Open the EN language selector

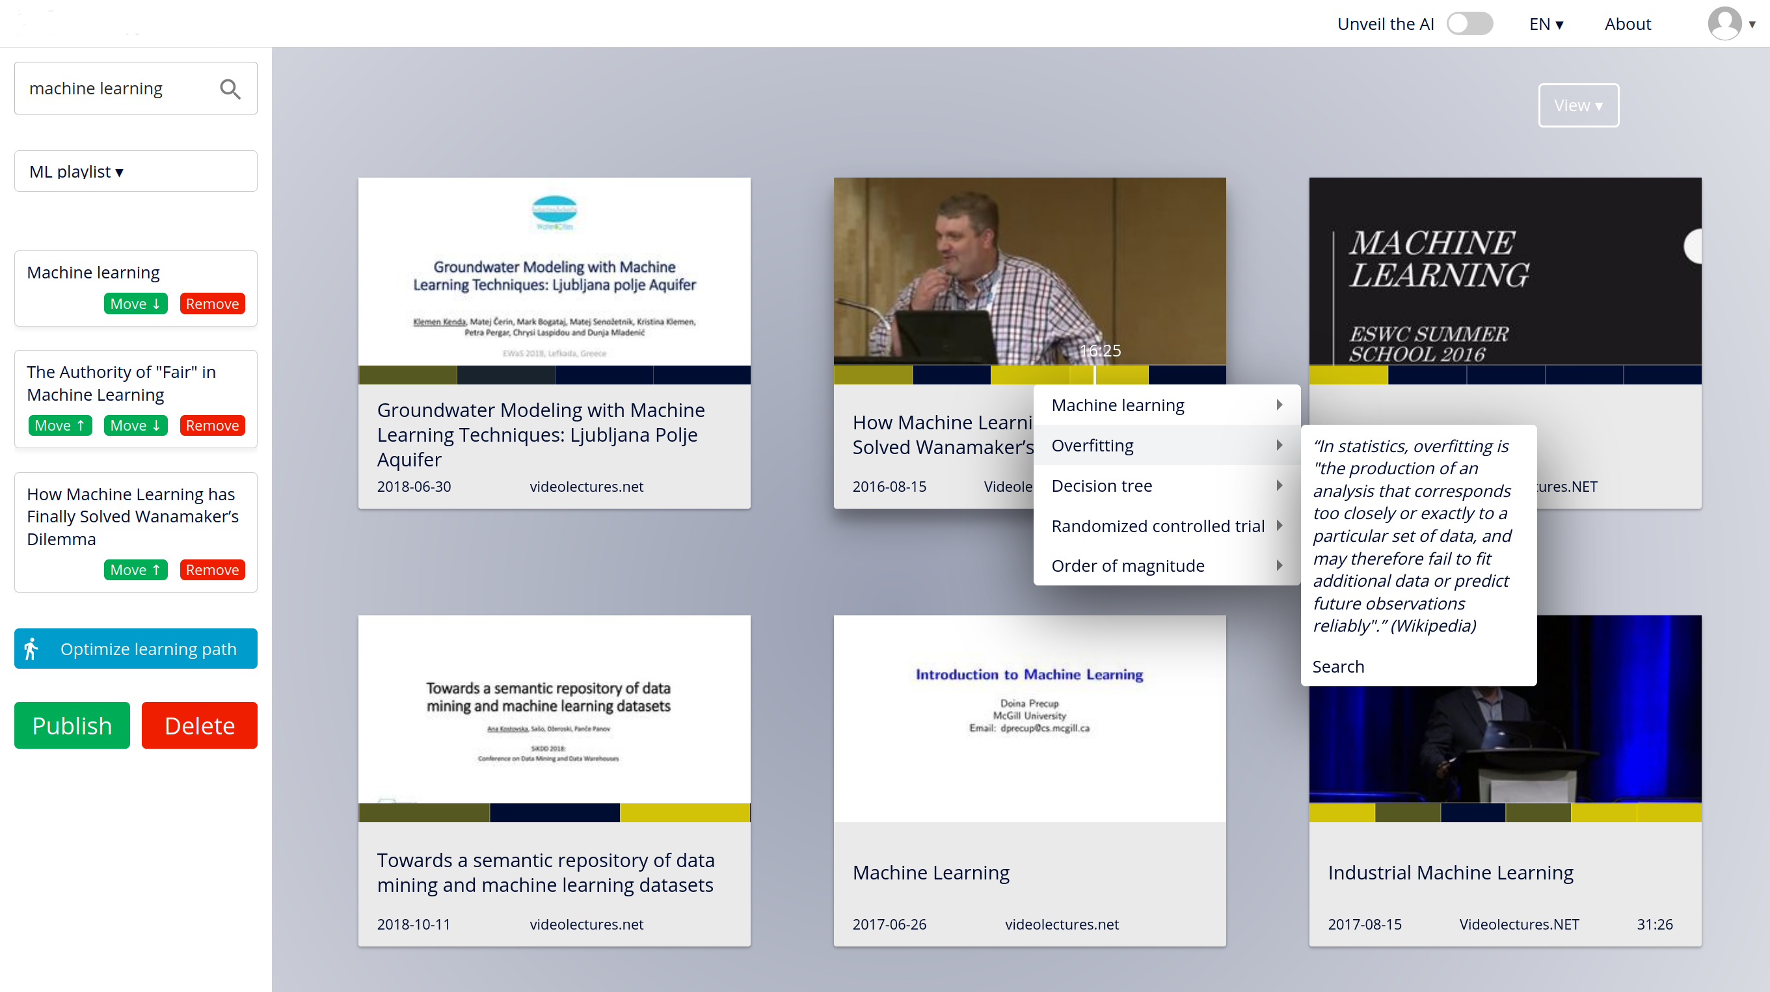(x=1546, y=24)
